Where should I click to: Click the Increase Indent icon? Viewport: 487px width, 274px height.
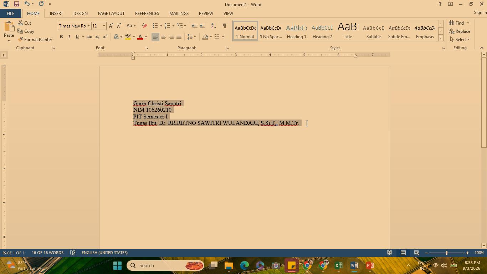point(203,26)
